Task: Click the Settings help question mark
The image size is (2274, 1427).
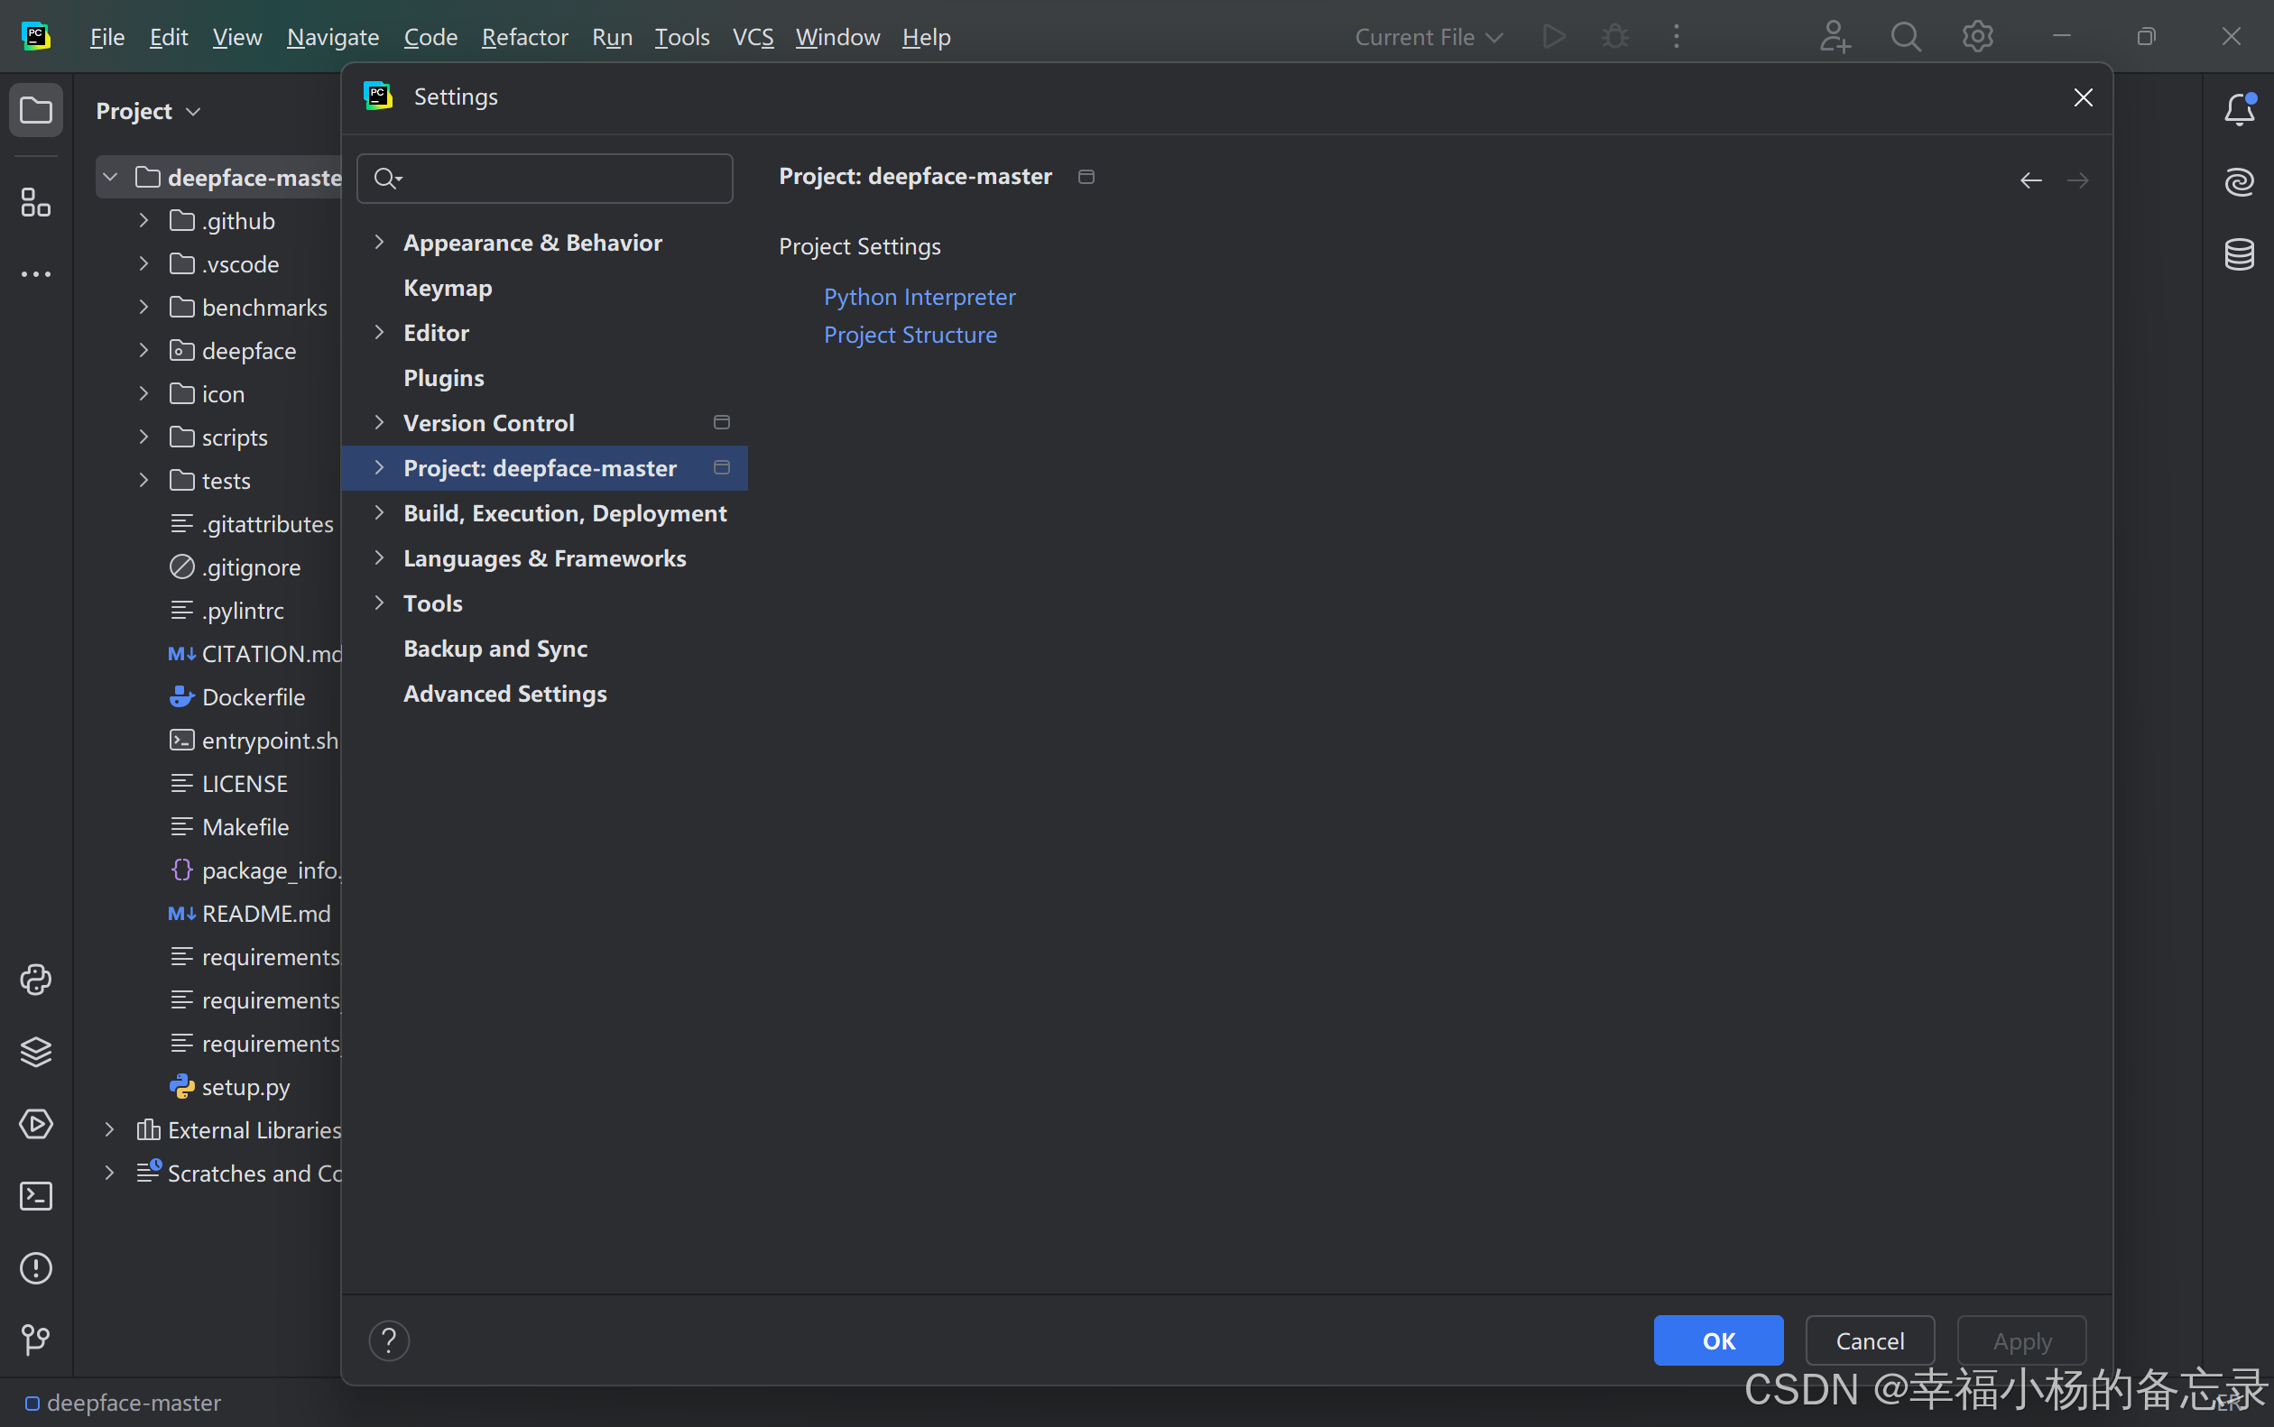Action: tap(389, 1340)
